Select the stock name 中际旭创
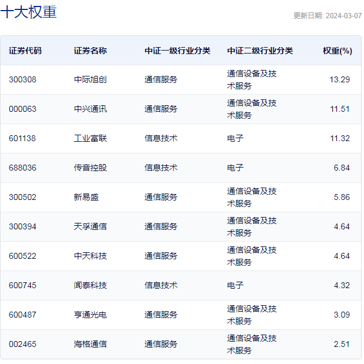This screenshot has height=364, width=364. click(x=90, y=79)
